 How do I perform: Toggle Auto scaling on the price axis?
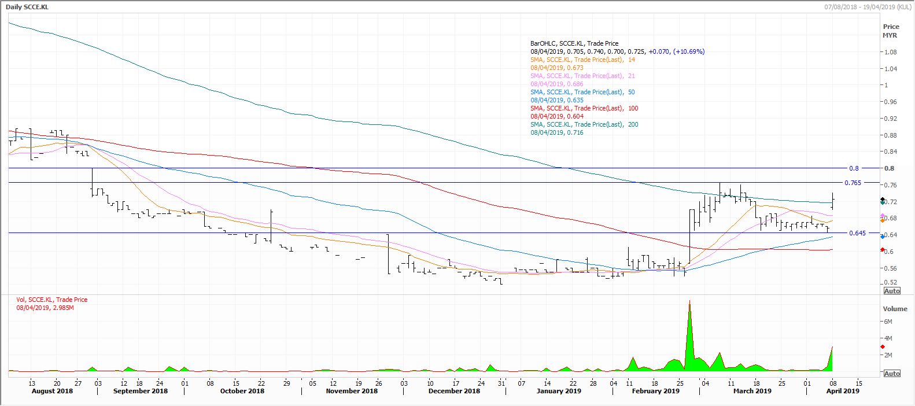tap(892, 291)
